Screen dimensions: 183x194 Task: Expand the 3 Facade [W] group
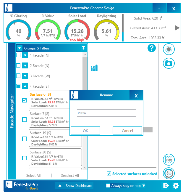click(25, 76)
